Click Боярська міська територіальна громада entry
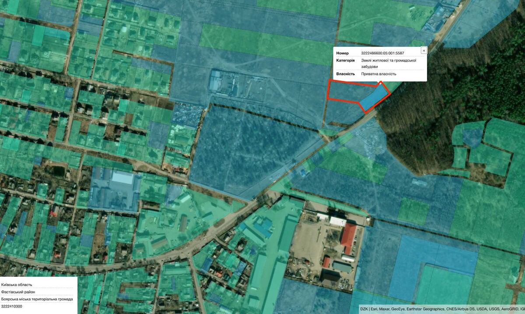Screen dimensions: 525x314 37,300
